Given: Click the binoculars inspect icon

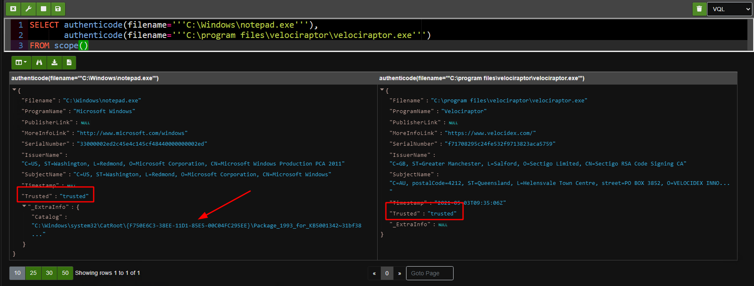Looking at the screenshot, I should [x=39, y=62].
